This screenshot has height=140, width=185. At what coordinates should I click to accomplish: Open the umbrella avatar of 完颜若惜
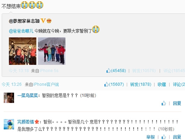[x=9, y=124]
